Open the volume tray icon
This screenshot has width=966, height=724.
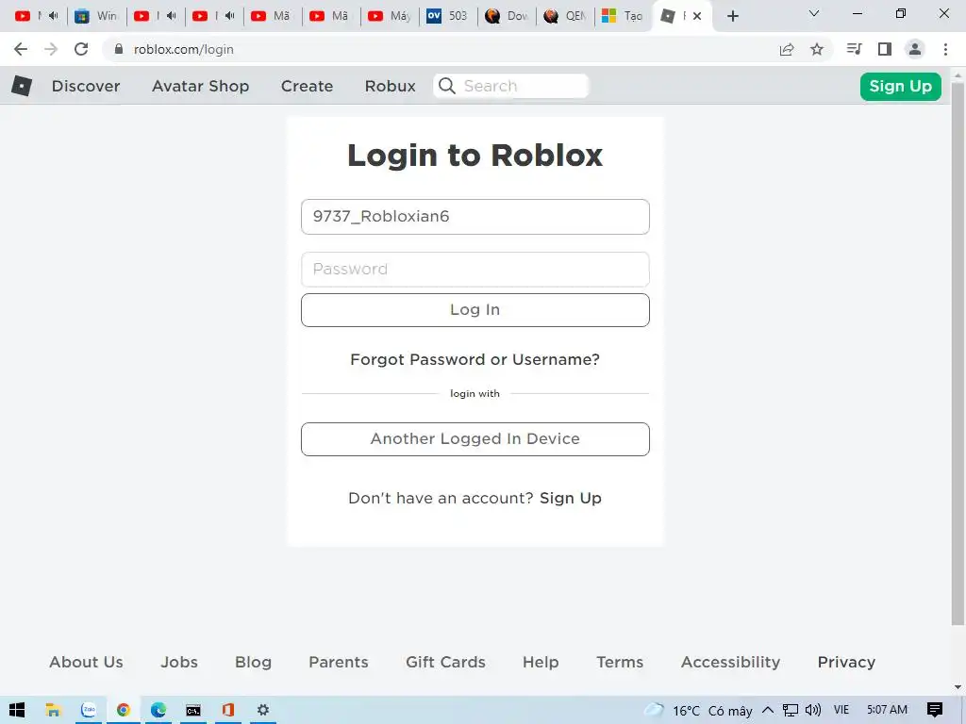point(812,711)
